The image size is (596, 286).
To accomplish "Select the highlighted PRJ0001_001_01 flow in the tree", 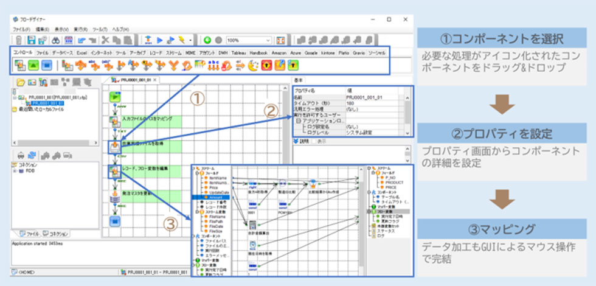I will [x=47, y=103].
